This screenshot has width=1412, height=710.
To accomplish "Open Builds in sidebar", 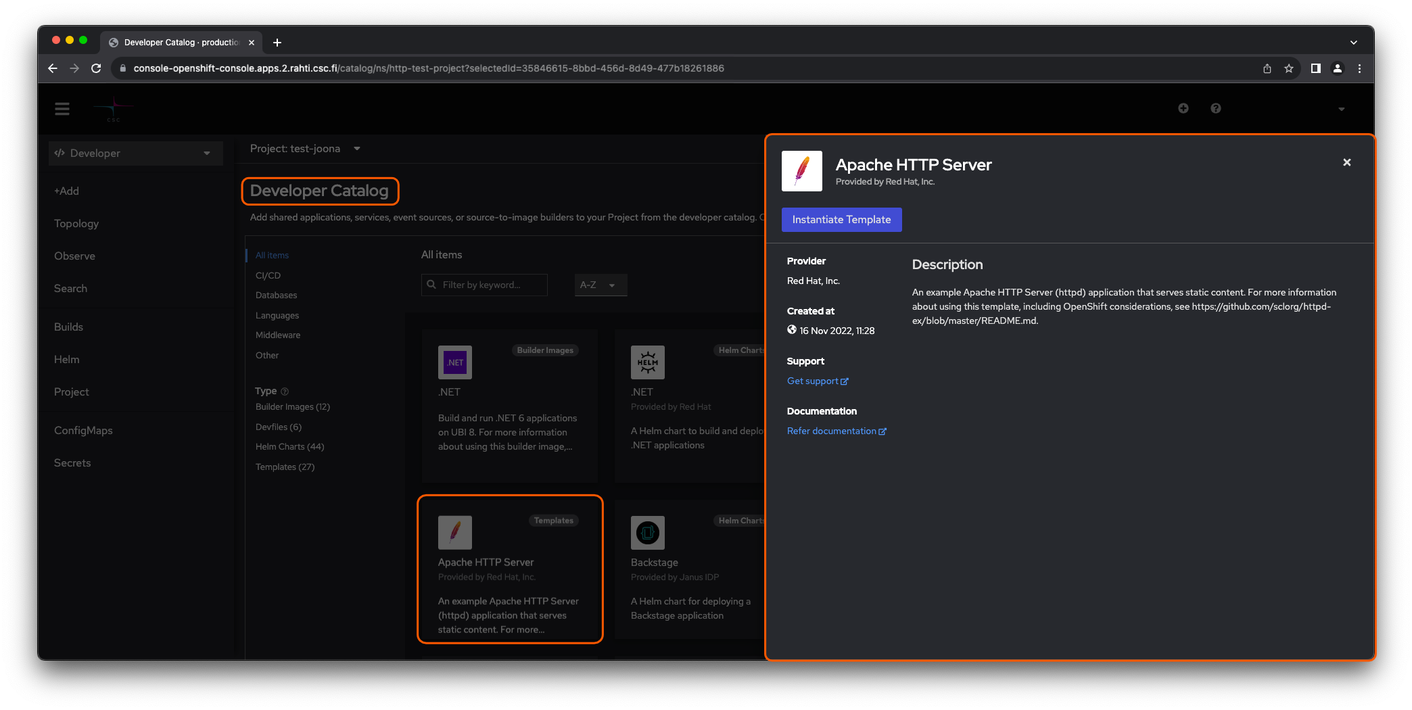I will pos(68,327).
